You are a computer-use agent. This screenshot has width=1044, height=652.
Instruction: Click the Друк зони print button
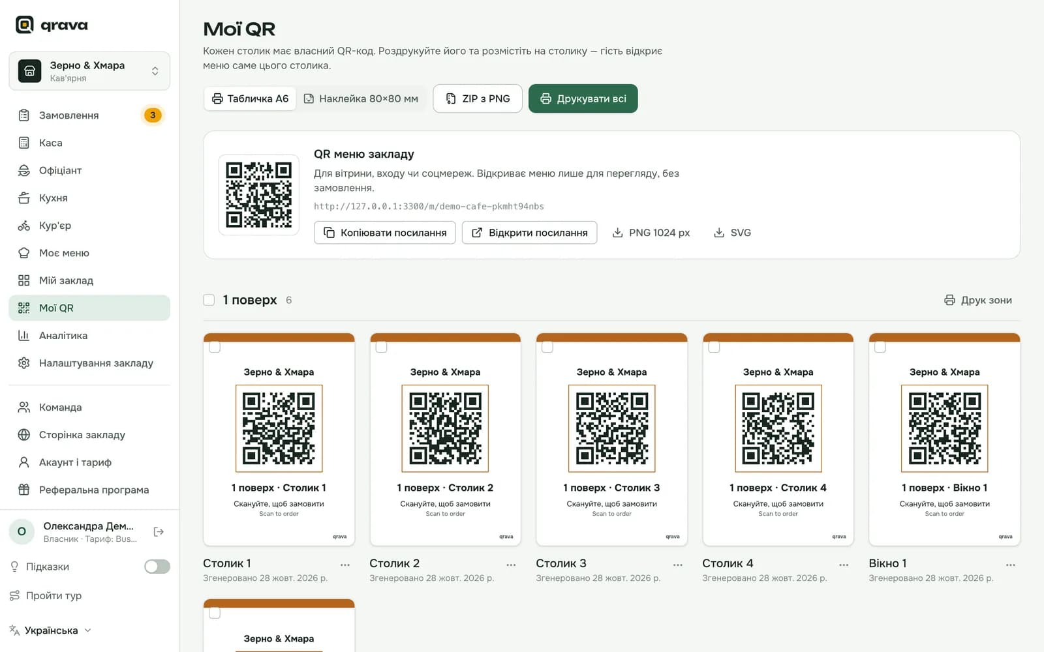pos(978,300)
